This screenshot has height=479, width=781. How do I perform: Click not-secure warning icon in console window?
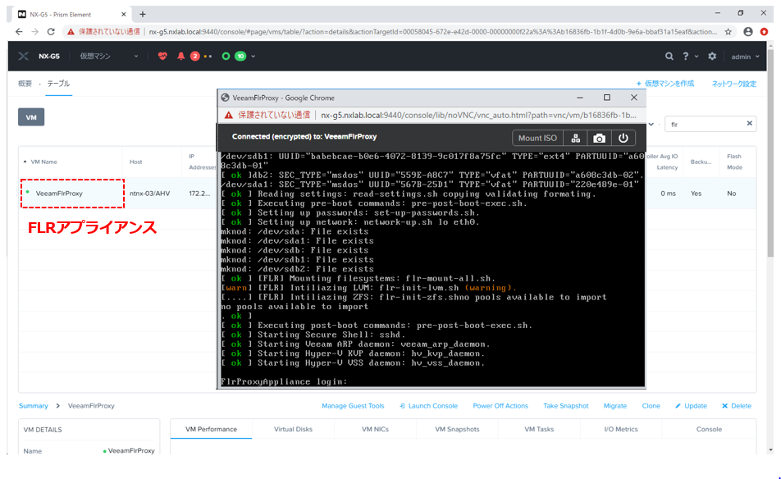228,115
